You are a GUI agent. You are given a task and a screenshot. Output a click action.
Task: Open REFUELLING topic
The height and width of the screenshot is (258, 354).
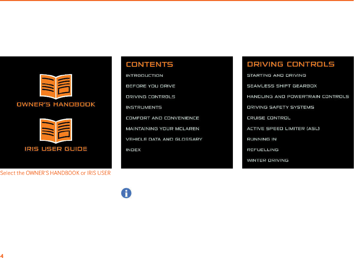(263, 150)
